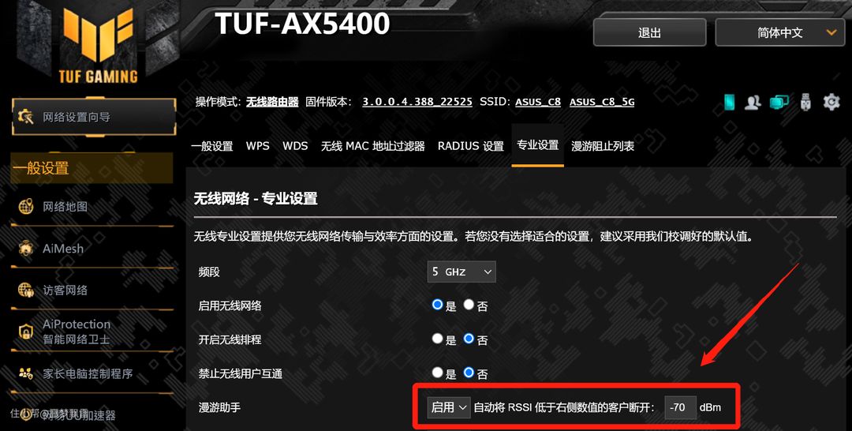Click the 网络地图 globe icon
This screenshot has height=431, width=852.
point(25,207)
